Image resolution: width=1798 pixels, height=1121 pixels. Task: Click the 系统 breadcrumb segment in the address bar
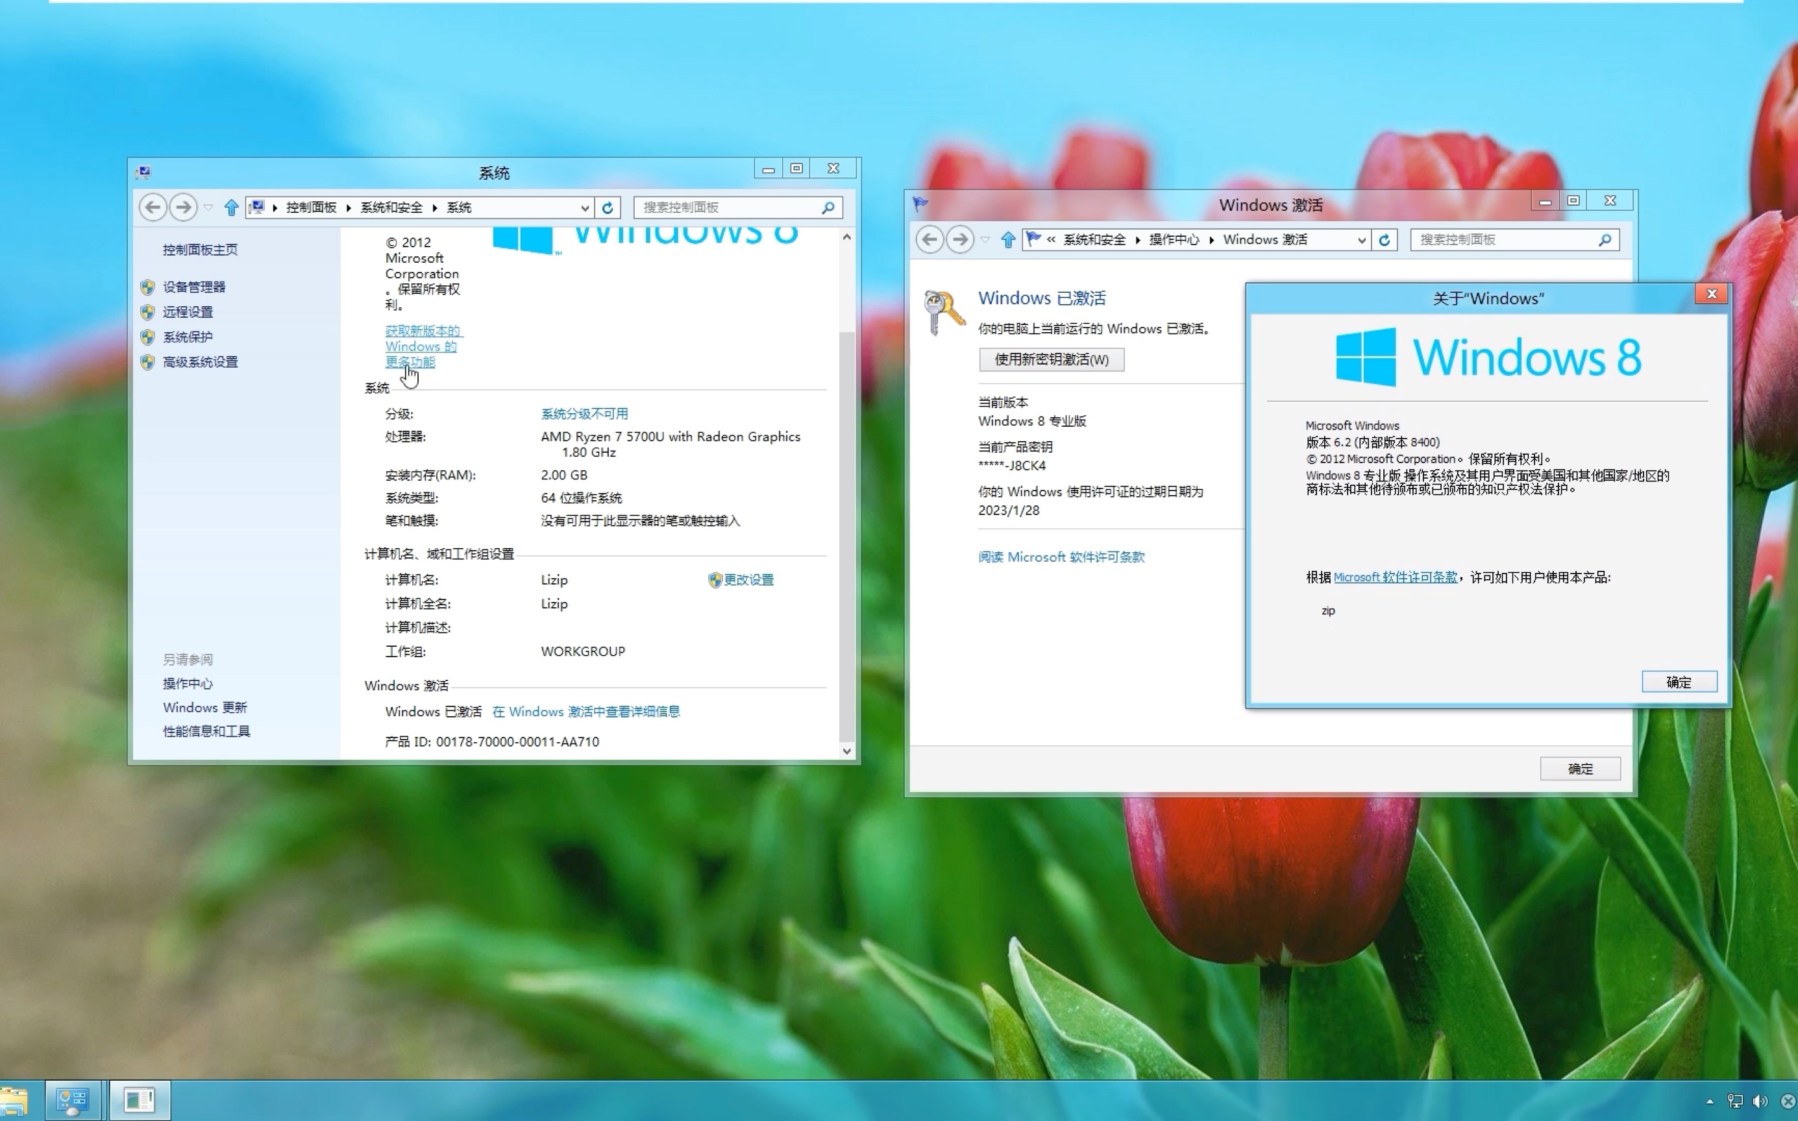point(459,208)
